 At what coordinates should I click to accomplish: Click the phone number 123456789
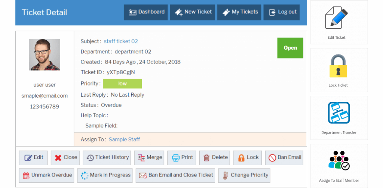(x=45, y=107)
